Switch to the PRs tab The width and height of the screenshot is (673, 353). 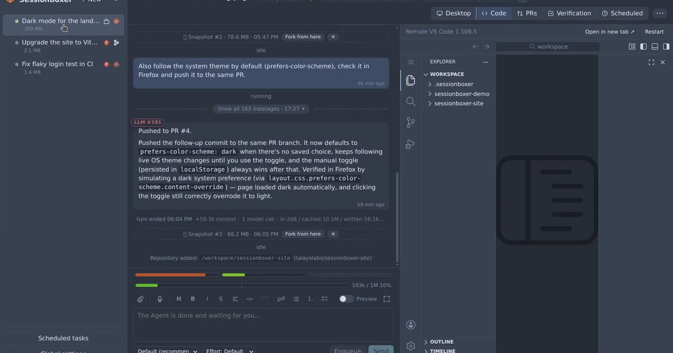527,13
